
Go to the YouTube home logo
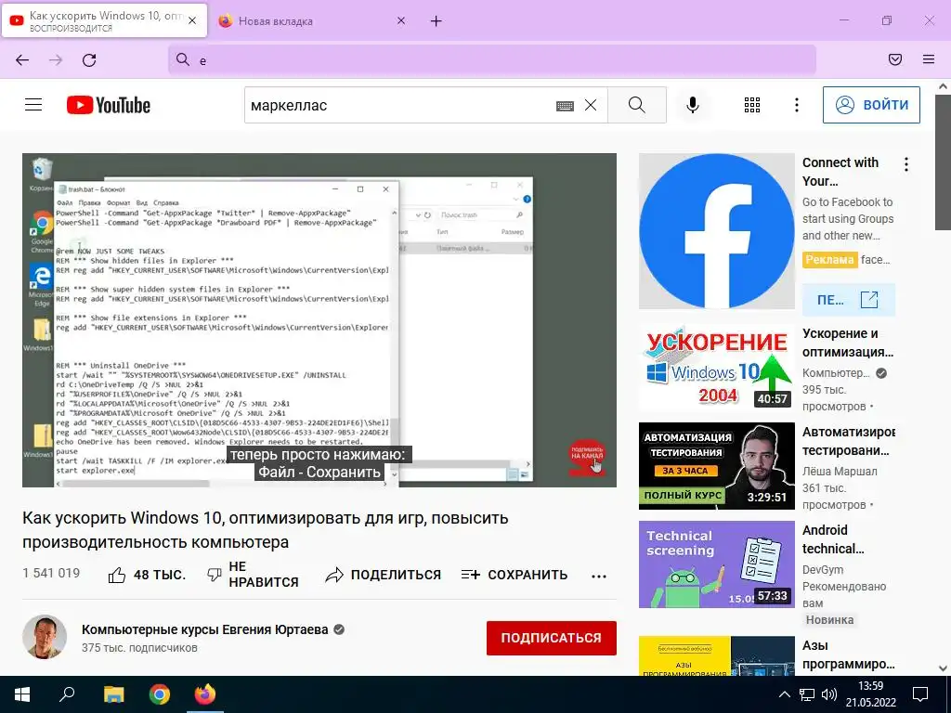(x=109, y=105)
